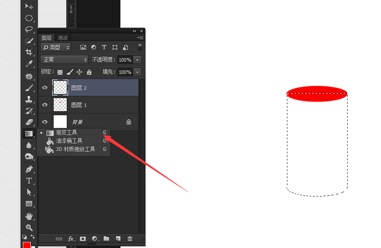Select the Clone Stamp tool
381x248 pixels.
click(29, 99)
